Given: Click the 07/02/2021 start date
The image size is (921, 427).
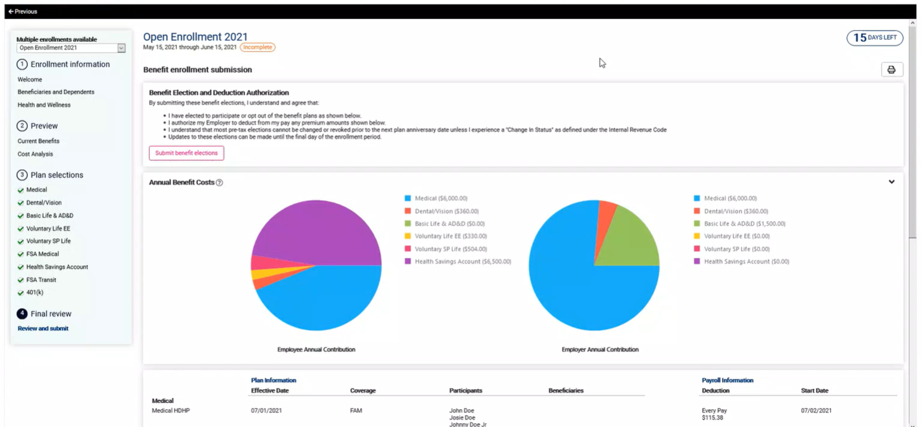Looking at the screenshot, I should point(817,411).
